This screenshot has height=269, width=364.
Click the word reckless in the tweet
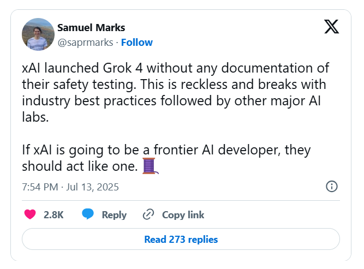(x=204, y=84)
